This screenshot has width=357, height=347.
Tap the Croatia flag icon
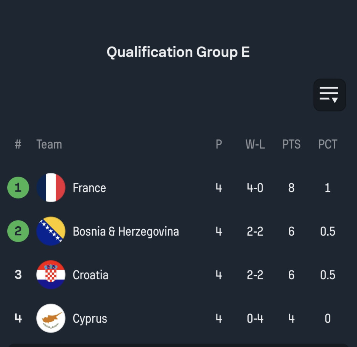click(51, 275)
